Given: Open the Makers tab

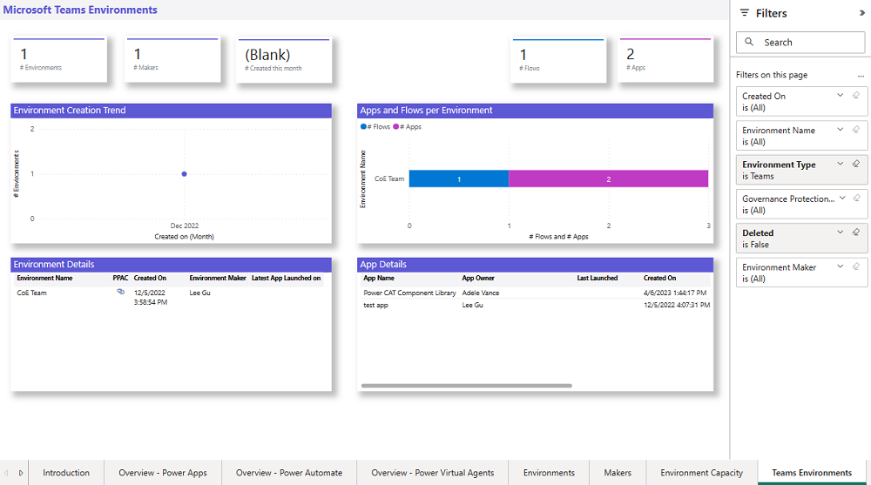Looking at the screenshot, I should [x=618, y=473].
